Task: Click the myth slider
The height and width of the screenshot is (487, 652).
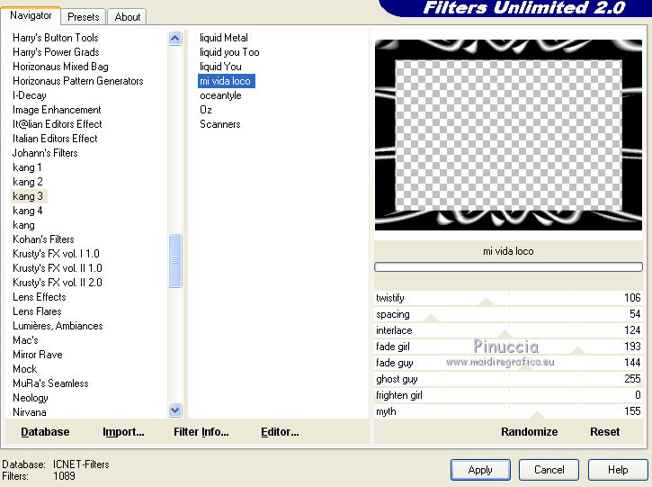Action: click(x=508, y=411)
